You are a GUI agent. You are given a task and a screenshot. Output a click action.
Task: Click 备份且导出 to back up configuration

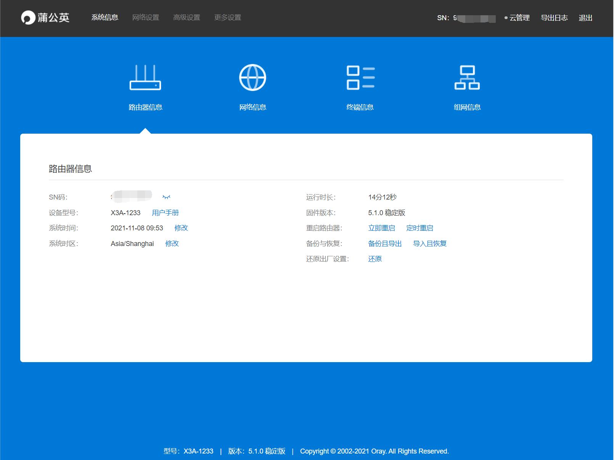(x=385, y=243)
